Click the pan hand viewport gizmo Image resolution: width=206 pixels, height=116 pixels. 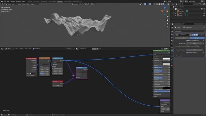168,20
